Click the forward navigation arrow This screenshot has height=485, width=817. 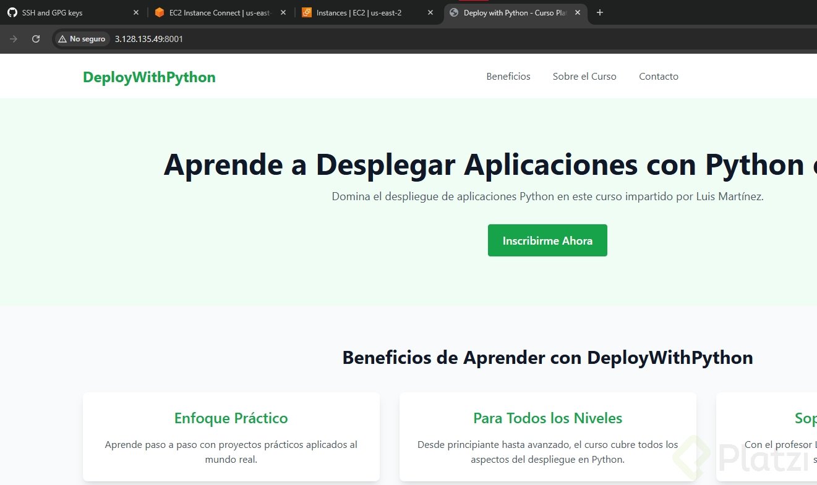click(14, 39)
